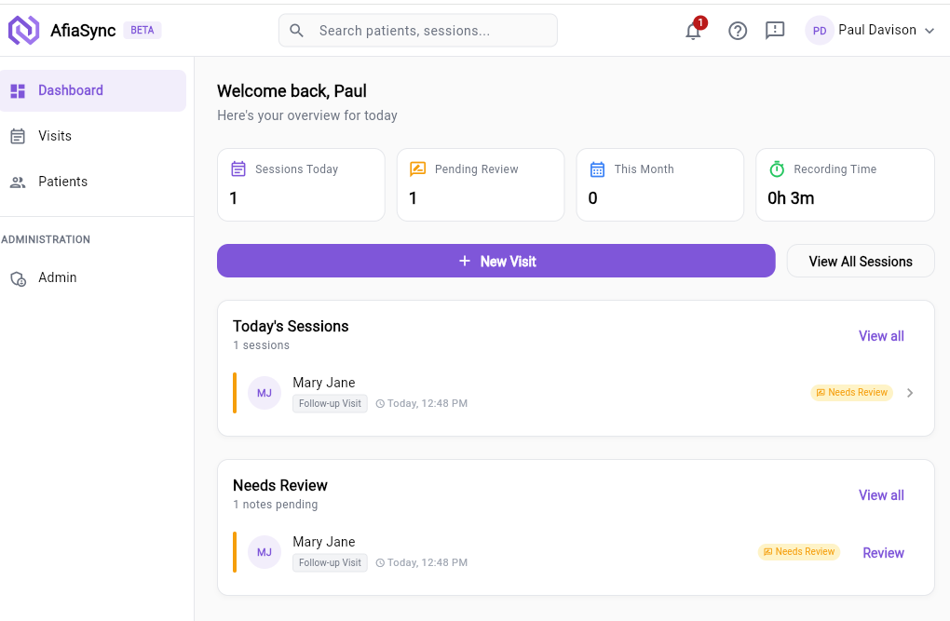Click the AfiaSync logo icon
Image resolution: width=950 pixels, height=621 pixels.
22,30
